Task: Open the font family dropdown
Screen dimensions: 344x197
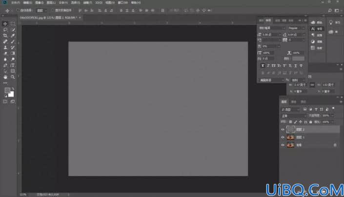Action: click(271, 28)
